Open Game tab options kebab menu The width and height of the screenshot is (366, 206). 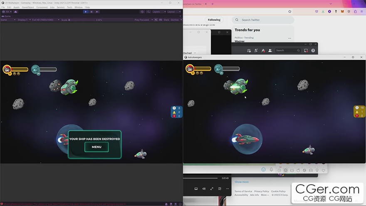180,16
